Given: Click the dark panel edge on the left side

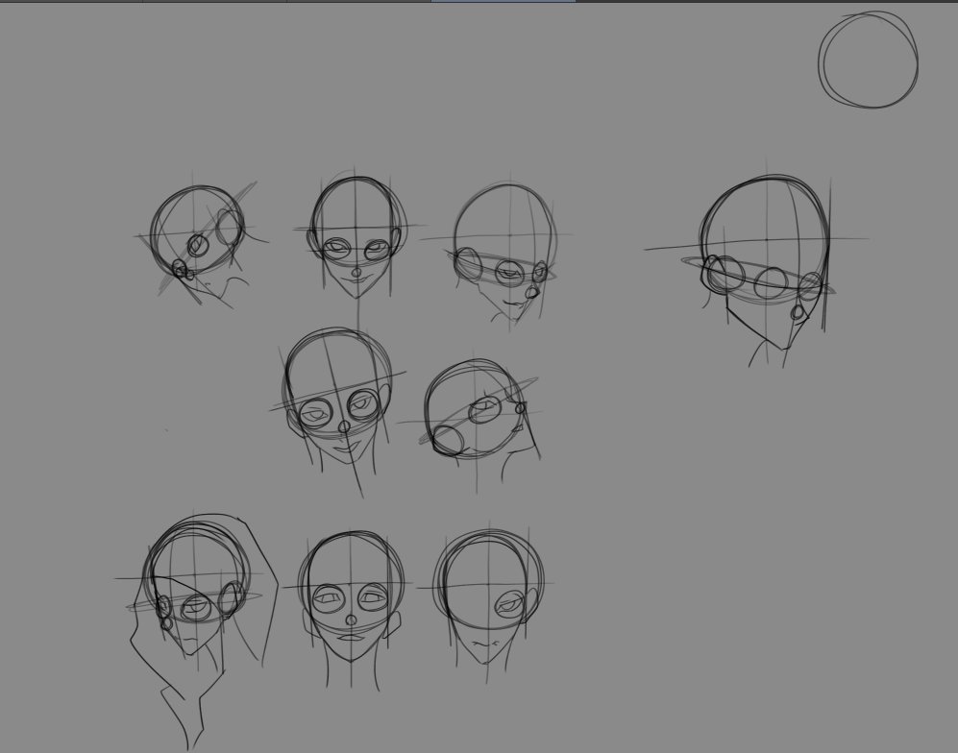Looking at the screenshot, I should [x=4, y=384].
